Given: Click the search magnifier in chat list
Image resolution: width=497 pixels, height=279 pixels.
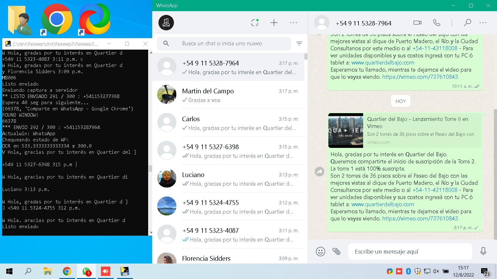Looking at the screenshot, I should tap(166, 43).
